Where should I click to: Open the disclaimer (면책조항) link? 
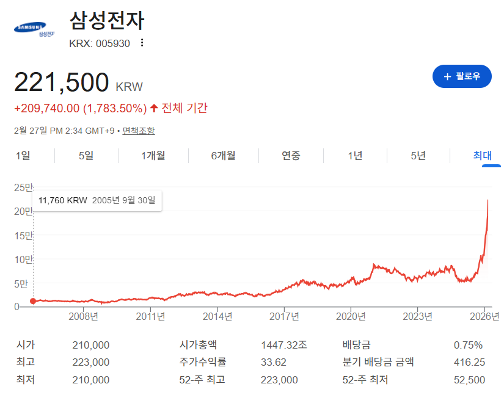(x=139, y=131)
